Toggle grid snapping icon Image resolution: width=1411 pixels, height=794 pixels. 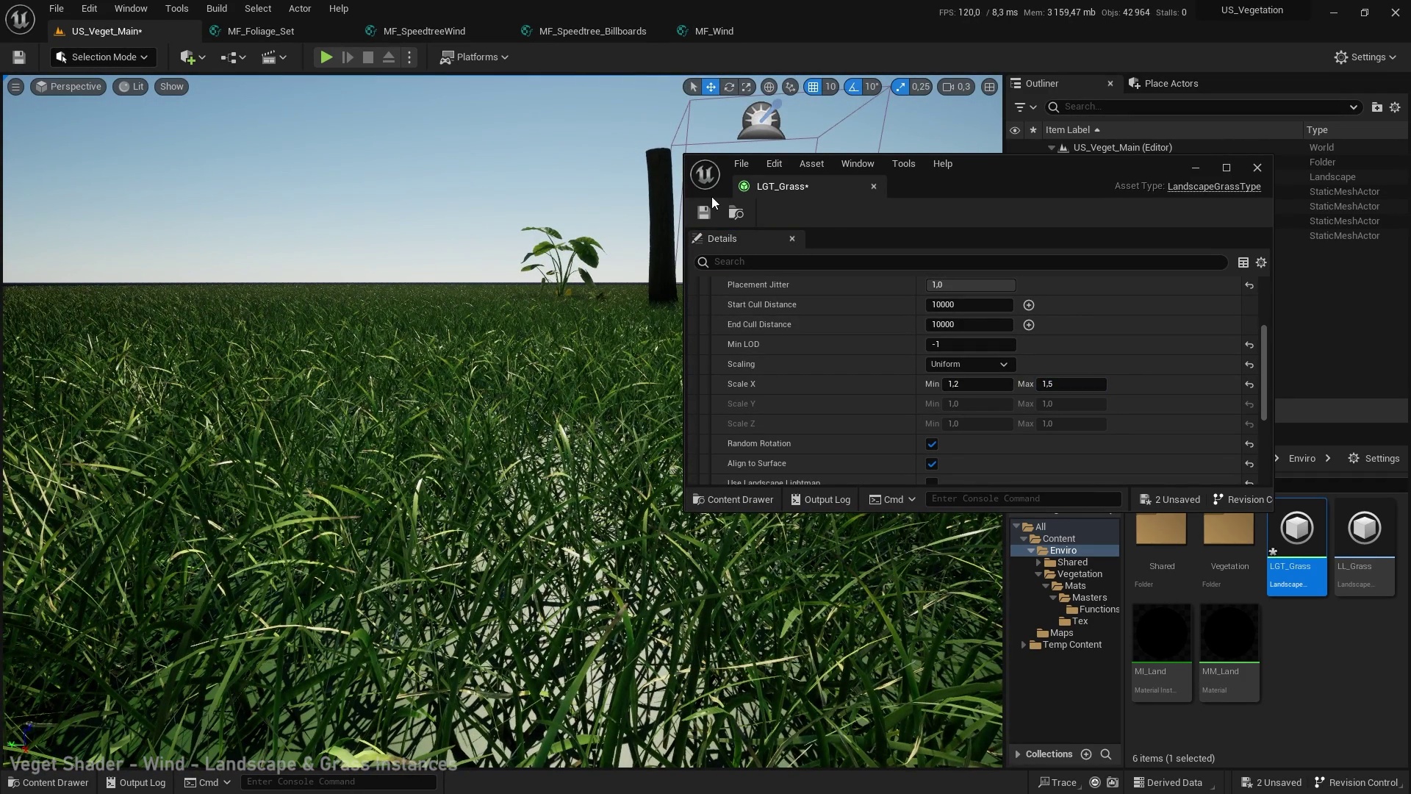813,87
